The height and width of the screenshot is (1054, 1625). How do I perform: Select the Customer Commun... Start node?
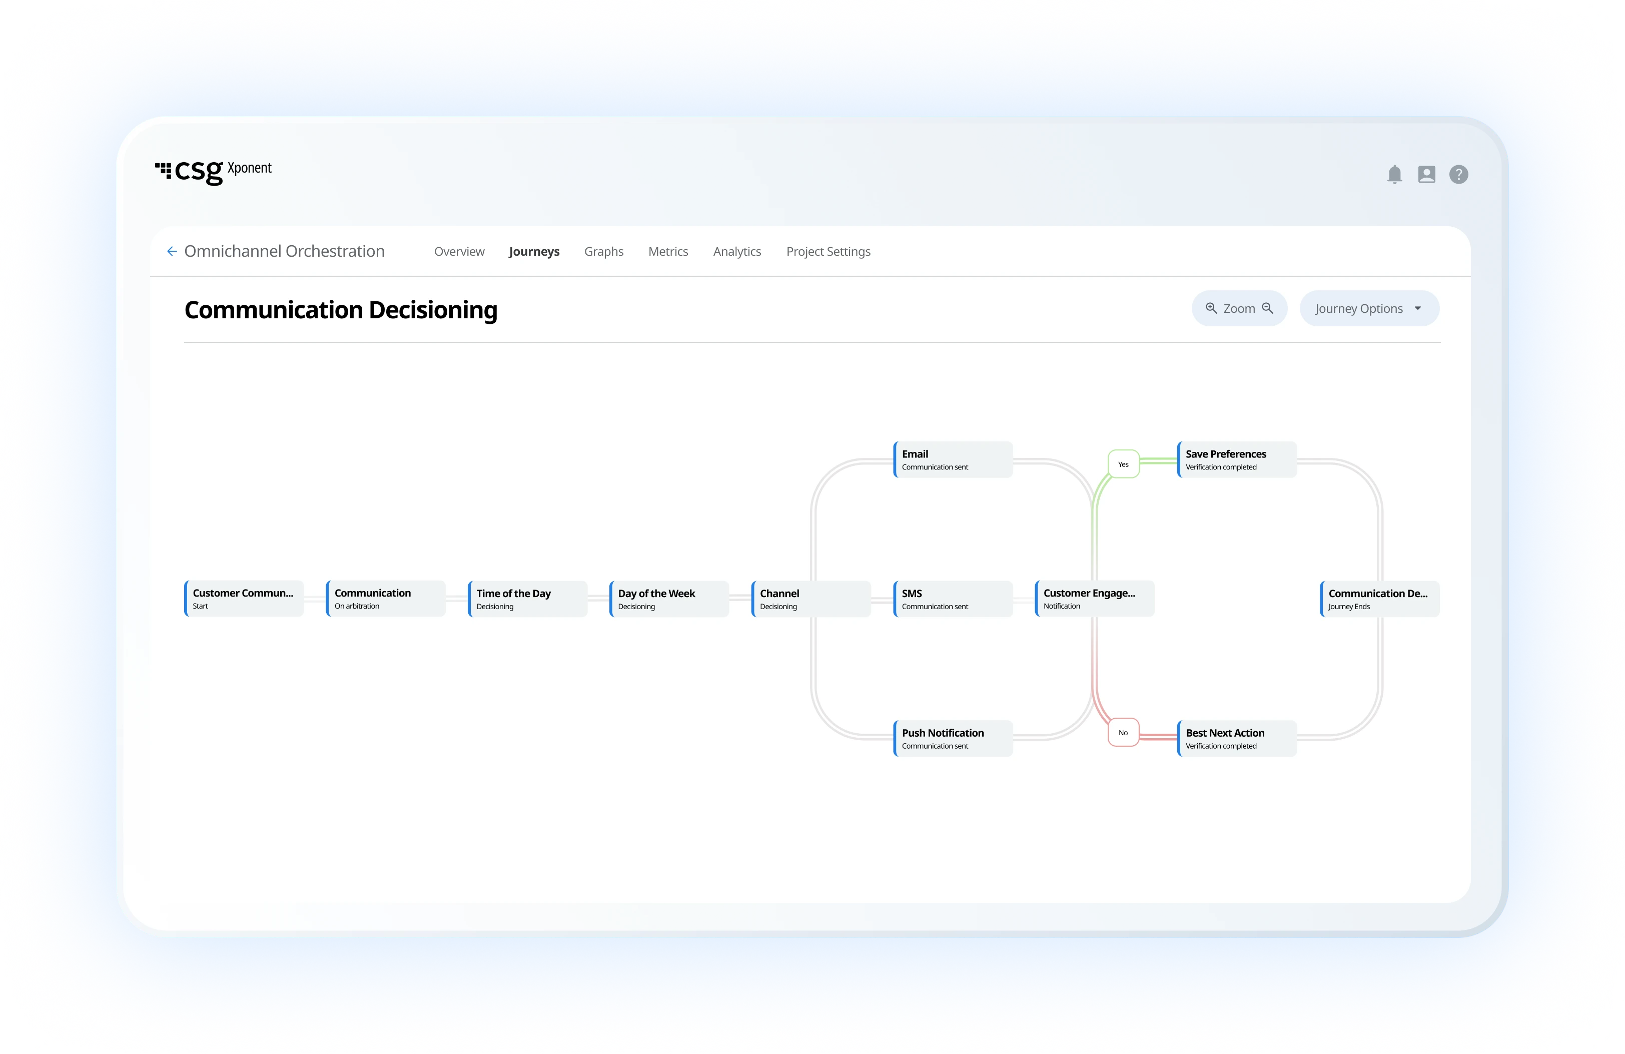tap(244, 599)
